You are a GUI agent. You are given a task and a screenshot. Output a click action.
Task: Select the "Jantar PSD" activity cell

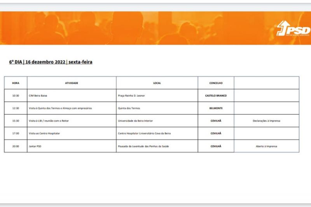tap(35, 146)
